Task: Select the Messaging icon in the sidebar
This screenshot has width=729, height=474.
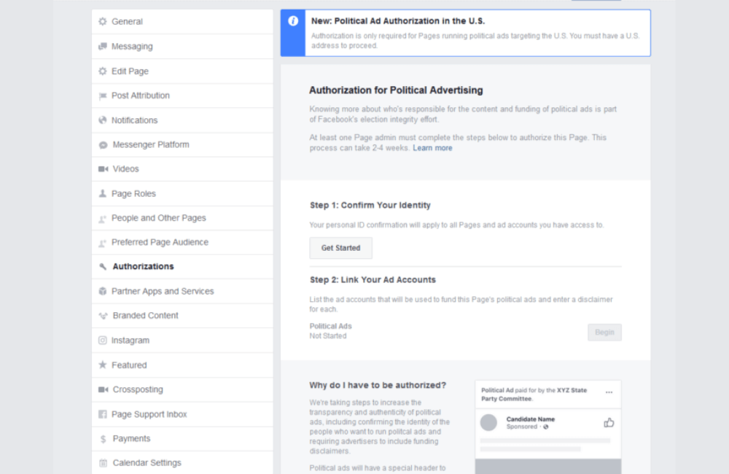Action: 102,46
